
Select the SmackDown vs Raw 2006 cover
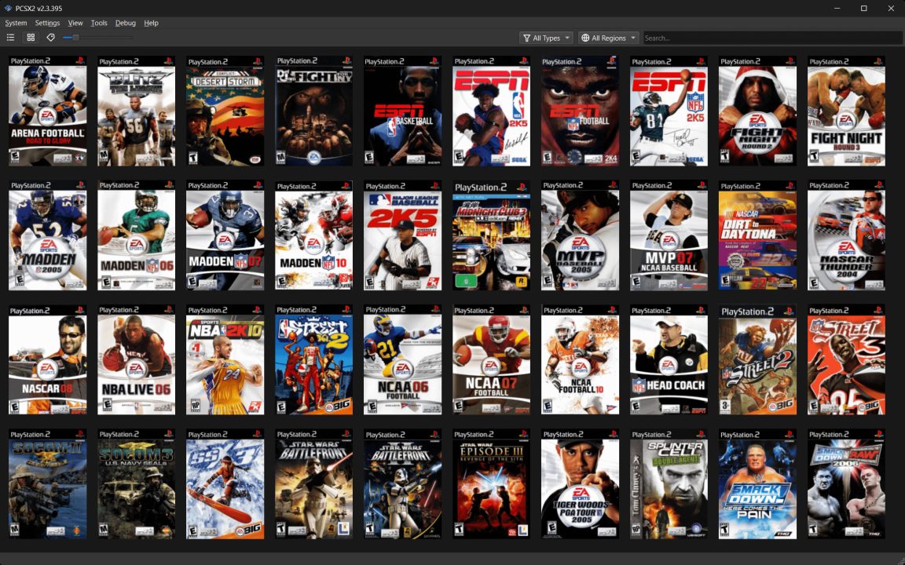click(x=847, y=484)
